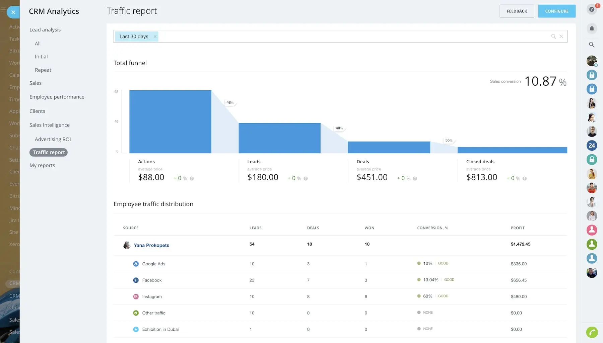Click the green phone call button
Image resolution: width=603 pixels, height=343 pixels.
click(x=592, y=332)
